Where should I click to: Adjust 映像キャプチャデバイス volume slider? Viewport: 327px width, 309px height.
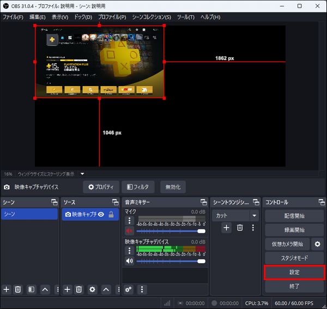[171, 261]
